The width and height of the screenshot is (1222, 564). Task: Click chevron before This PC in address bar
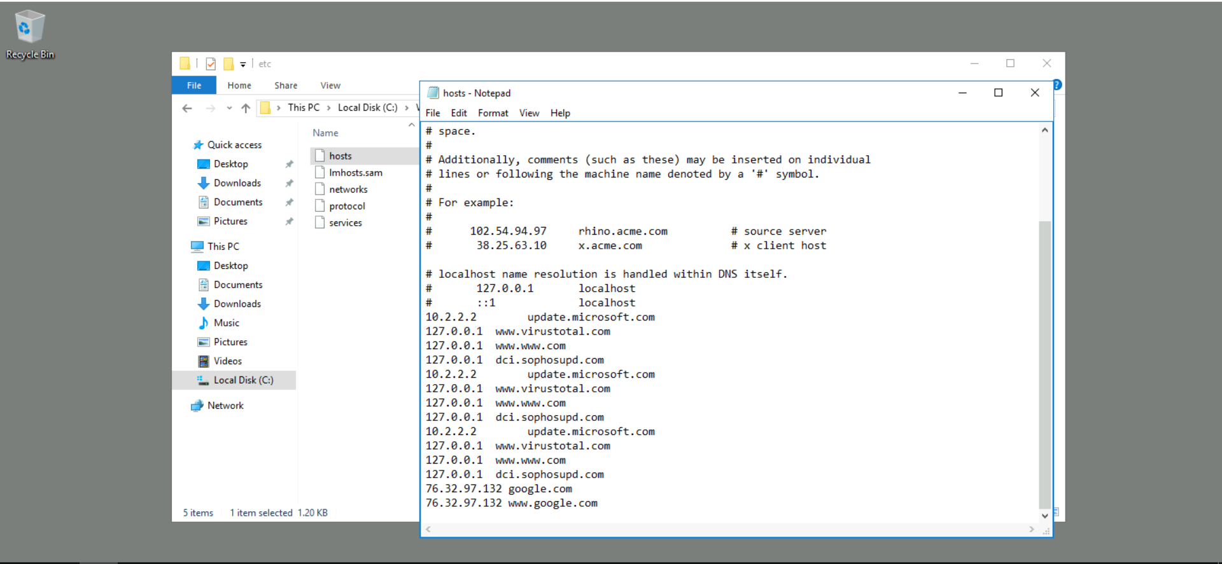click(x=279, y=108)
